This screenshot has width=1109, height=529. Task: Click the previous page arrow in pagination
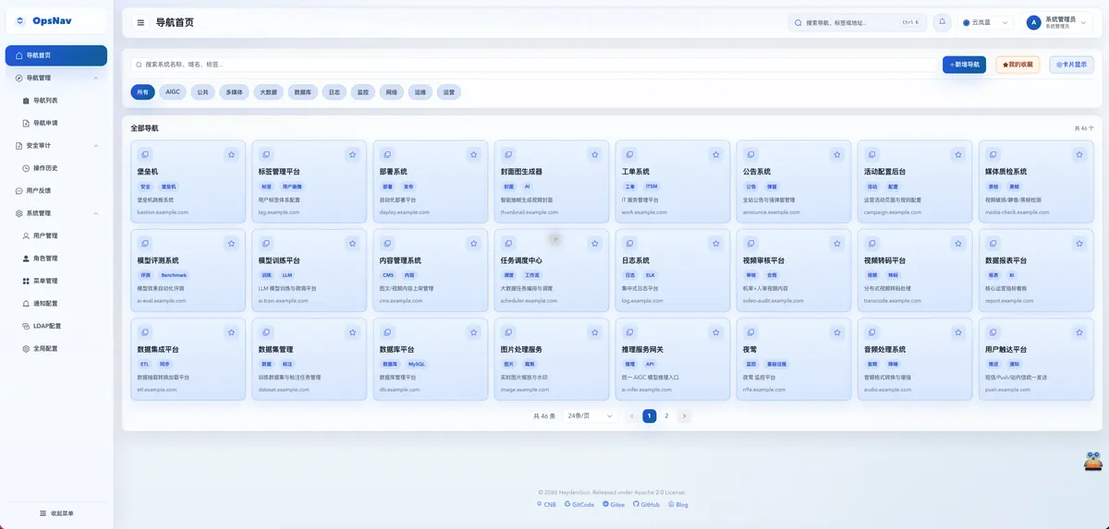click(x=632, y=416)
